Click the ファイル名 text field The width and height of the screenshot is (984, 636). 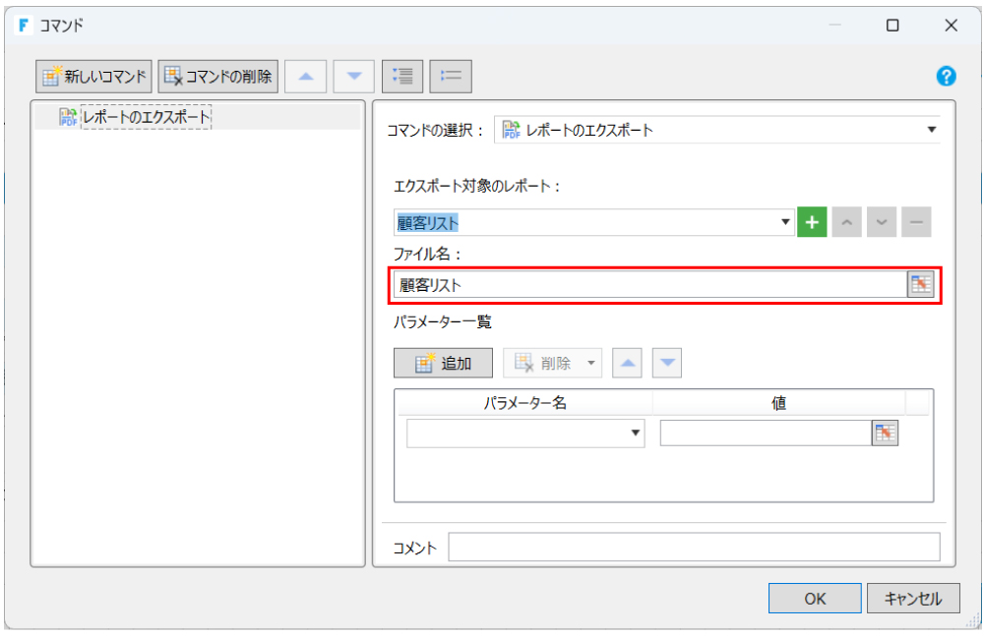point(649,285)
